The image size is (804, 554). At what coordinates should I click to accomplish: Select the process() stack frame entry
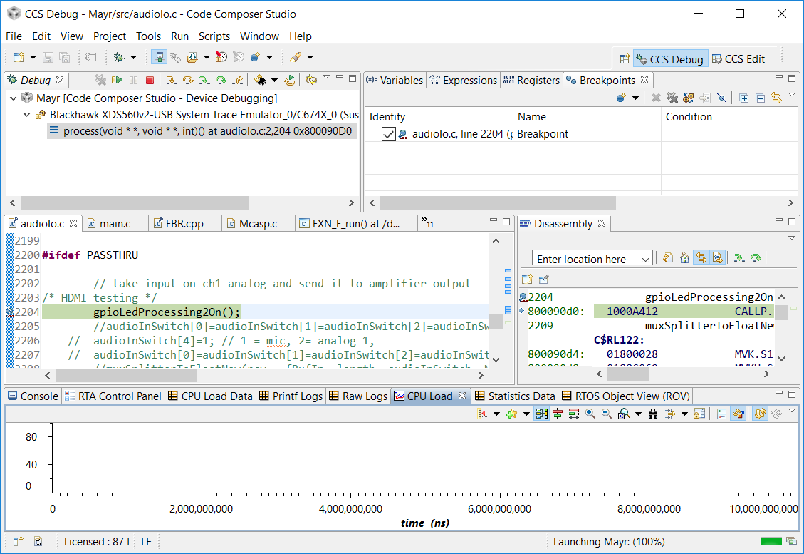[207, 131]
